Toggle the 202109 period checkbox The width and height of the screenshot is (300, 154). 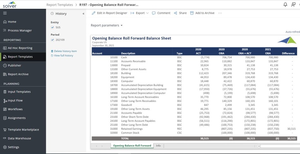coord(52,40)
